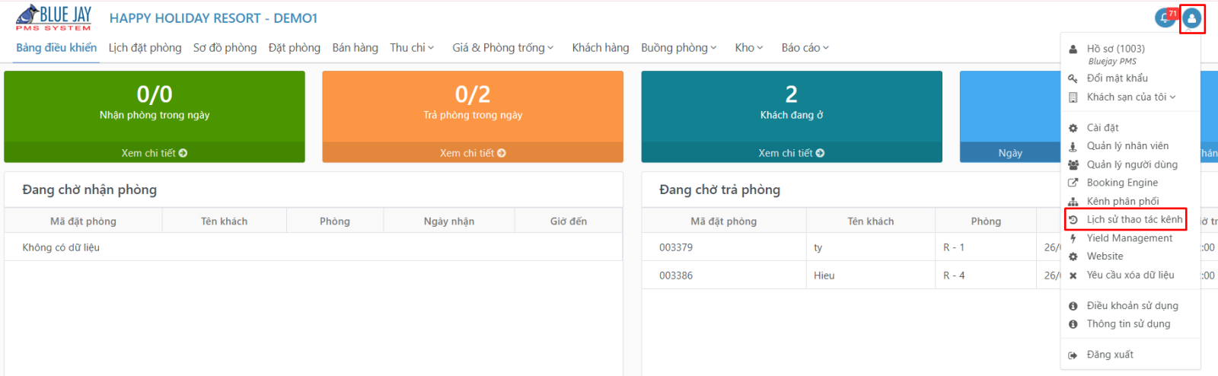This screenshot has width=1218, height=376.
Task: Click Đăng xuất to log out
Action: click(1110, 355)
